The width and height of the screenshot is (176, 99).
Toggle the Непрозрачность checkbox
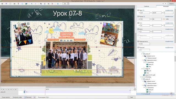(138, 41)
